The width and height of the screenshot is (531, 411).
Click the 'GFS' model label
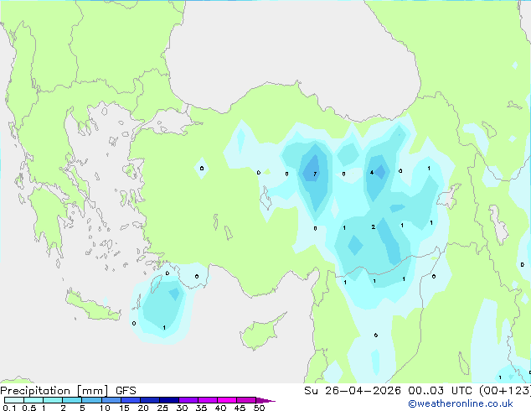[126, 391]
